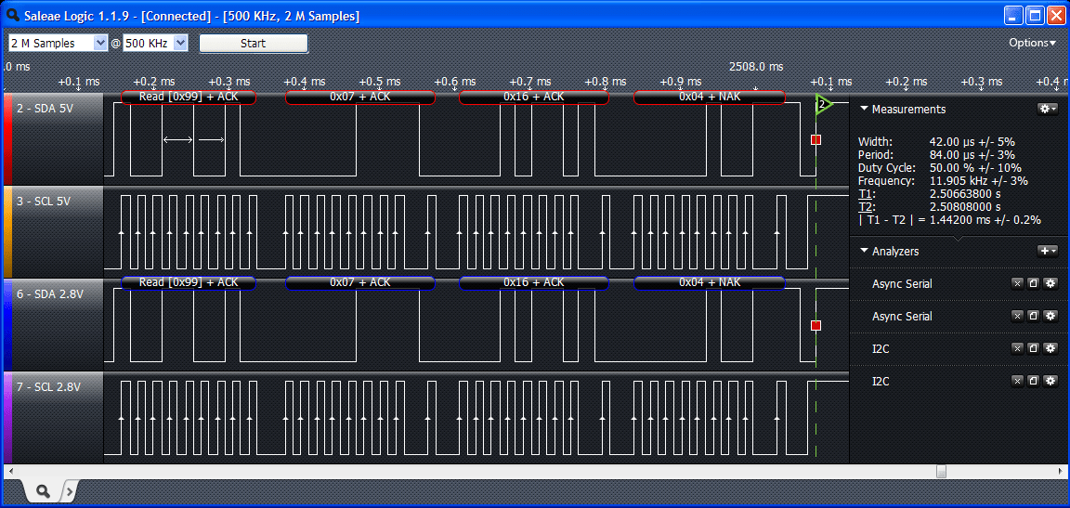The width and height of the screenshot is (1070, 508).
Task: Collapse the Measurements panel triangle
Action: click(864, 109)
